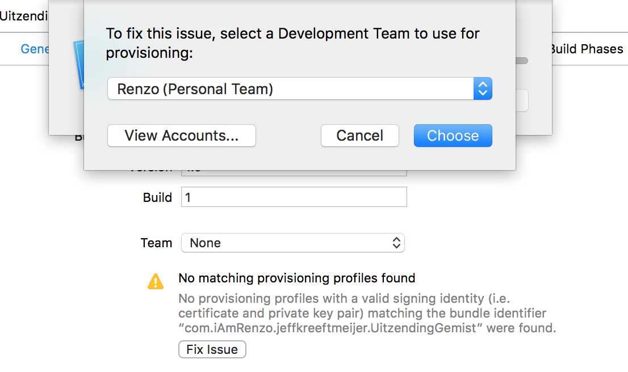
Task: Click the partially hidden Version field
Action: click(x=294, y=172)
